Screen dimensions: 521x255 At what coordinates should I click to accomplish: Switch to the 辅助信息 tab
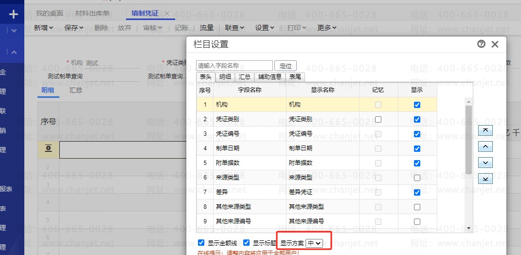[x=270, y=77]
